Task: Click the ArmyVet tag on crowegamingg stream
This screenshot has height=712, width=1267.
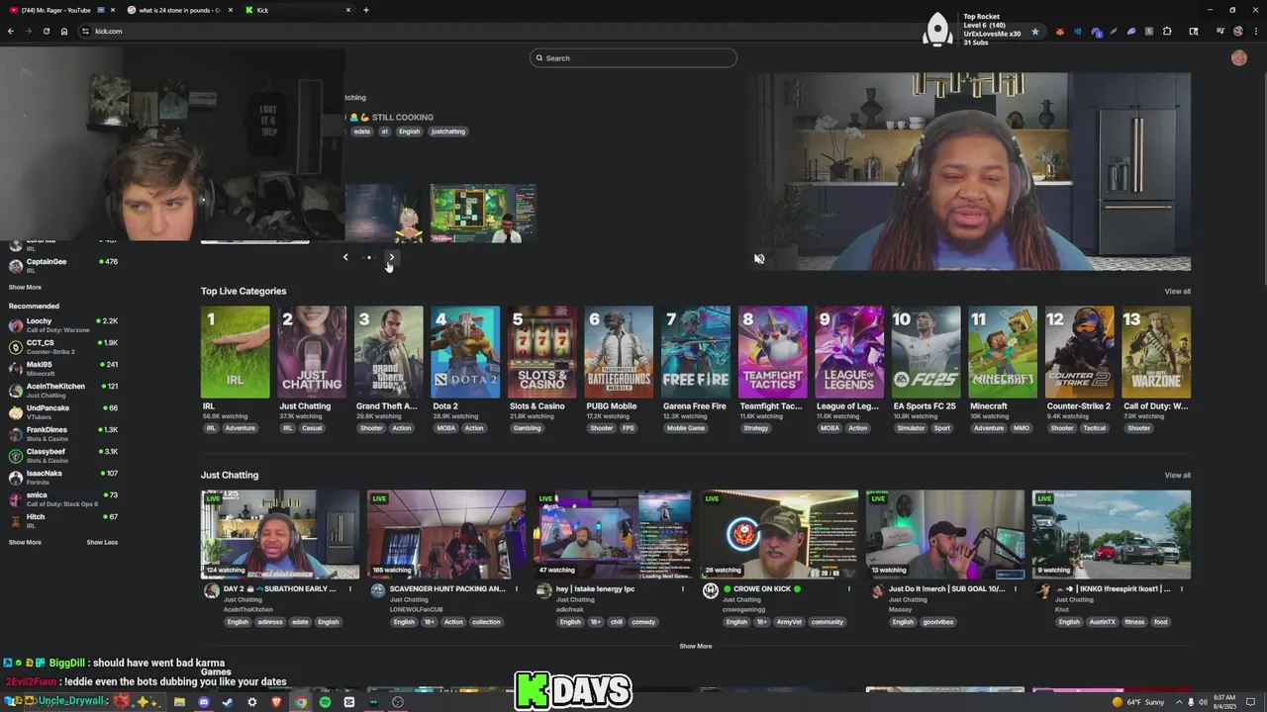Action: [x=789, y=622]
